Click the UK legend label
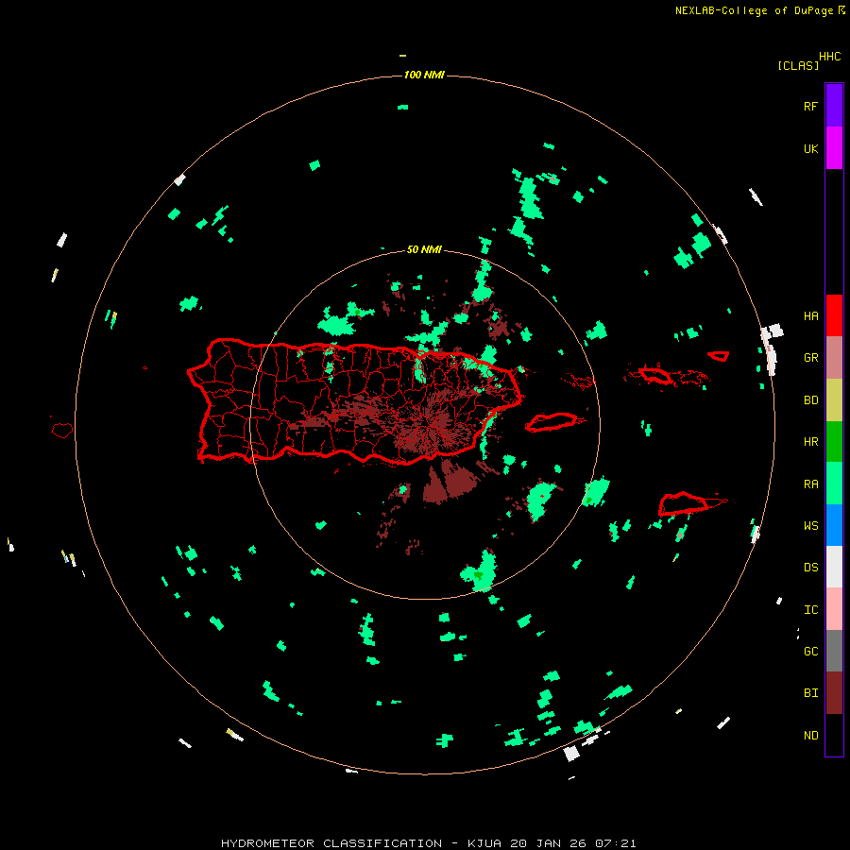 coord(810,148)
